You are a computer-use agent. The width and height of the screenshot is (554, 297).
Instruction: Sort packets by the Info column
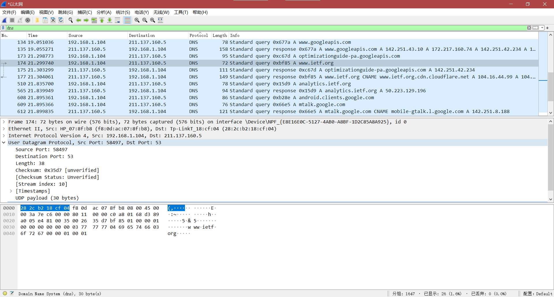click(x=383, y=35)
